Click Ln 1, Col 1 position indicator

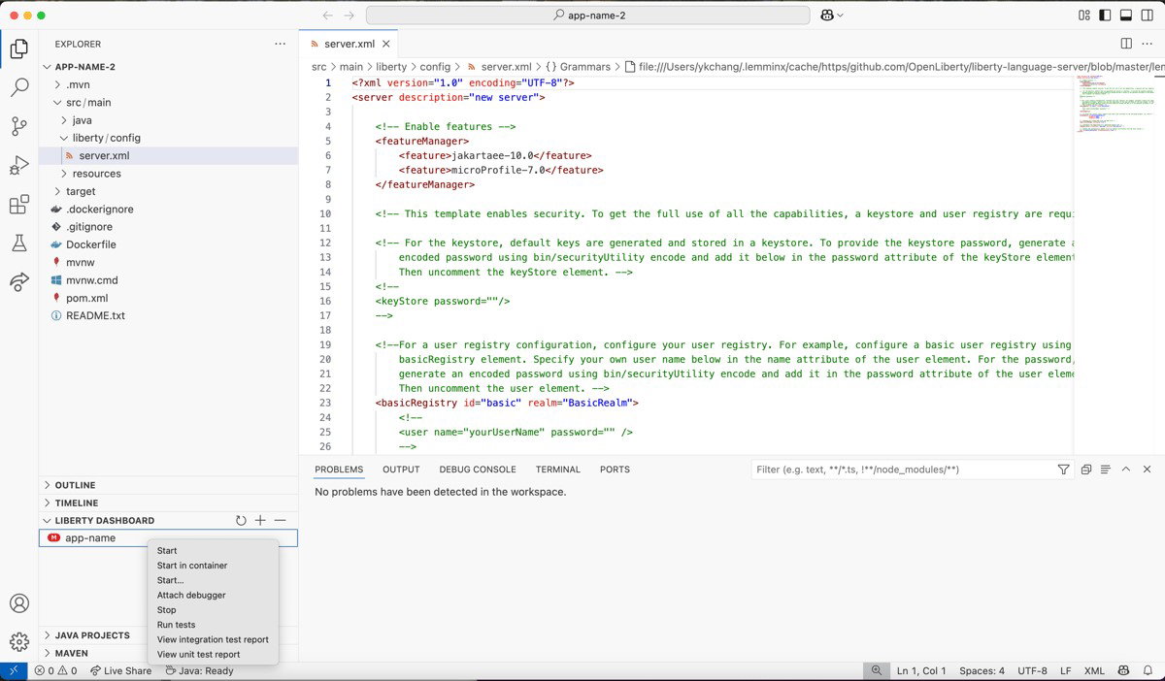pyautogui.click(x=921, y=670)
